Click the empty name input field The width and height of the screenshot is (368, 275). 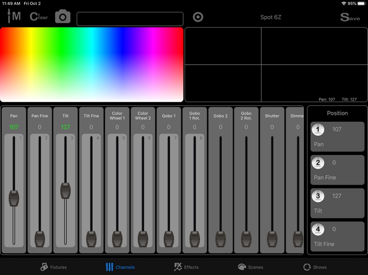point(130,19)
